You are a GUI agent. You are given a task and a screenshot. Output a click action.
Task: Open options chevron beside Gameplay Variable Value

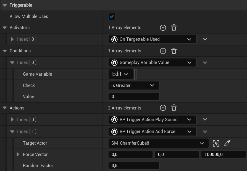point(205,63)
